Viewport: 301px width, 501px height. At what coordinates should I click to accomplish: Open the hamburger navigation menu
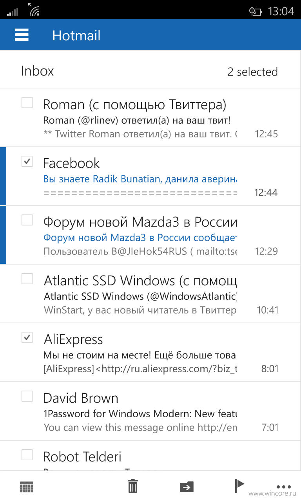(x=22, y=35)
